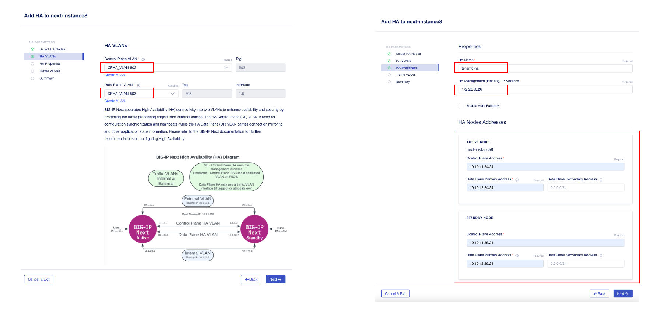Click Standby Node Data Plane Secondary Address field

586,264
